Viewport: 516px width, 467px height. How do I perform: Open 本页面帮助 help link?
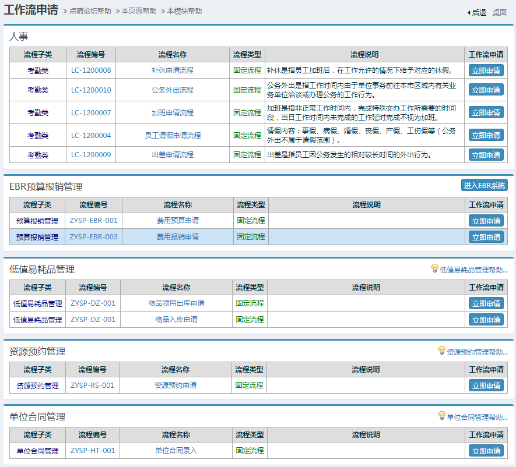pos(139,11)
